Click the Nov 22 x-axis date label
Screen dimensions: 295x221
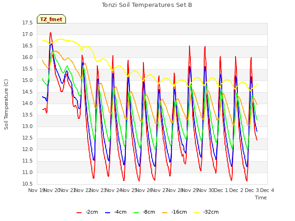tap(83, 190)
